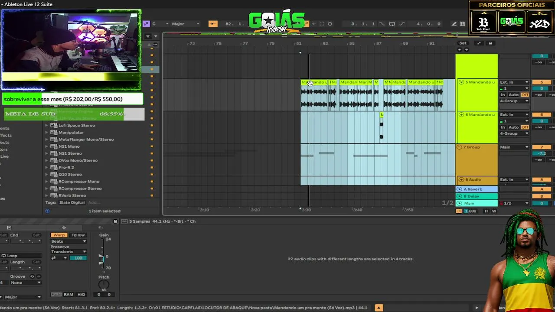Click the Groove hot-swap icon
Viewport: 555px width, 312px height.
pos(32,276)
